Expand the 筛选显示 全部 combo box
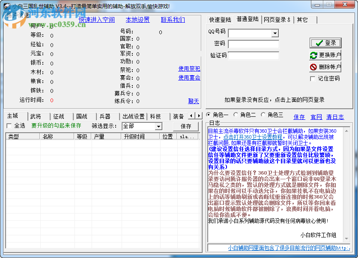Viewport: 358px width, 258px height. (x=158, y=126)
